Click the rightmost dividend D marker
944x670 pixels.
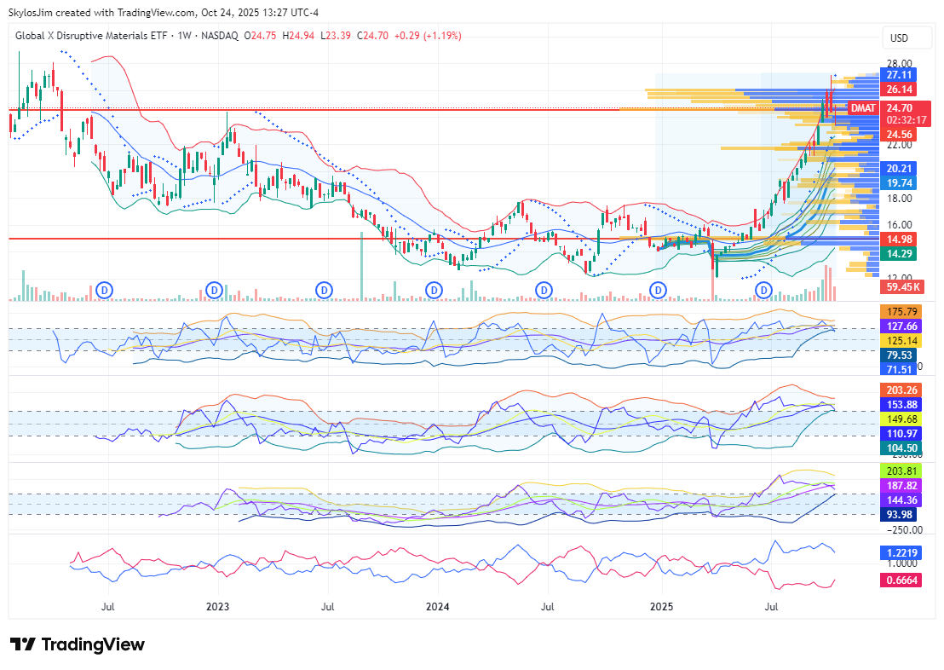tap(764, 291)
